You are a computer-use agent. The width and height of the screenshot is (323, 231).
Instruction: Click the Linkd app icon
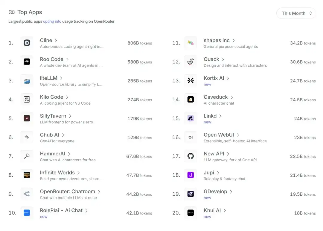[x=191, y=118]
